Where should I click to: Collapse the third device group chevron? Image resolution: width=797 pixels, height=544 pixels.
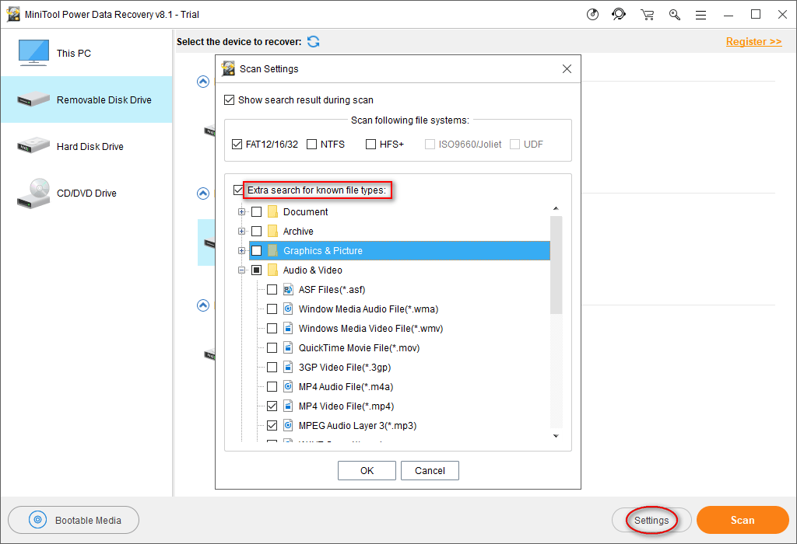[203, 305]
